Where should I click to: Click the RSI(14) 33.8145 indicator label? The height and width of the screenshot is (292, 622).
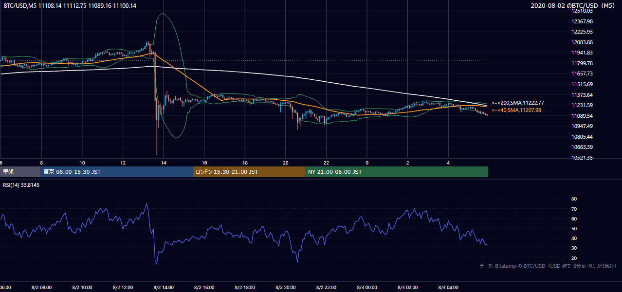point(21,185)
